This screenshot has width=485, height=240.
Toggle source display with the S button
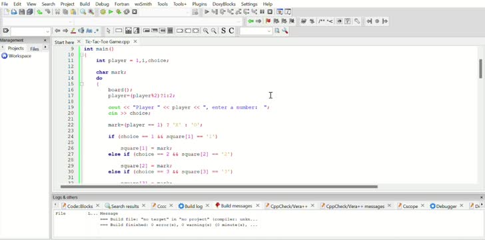click(x=223, y=31)
